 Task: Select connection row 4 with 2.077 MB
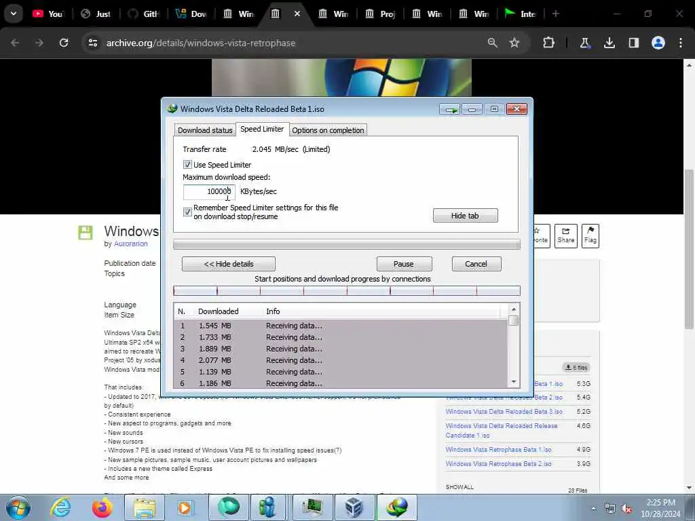pyautogui.click(x=341, y=360)
